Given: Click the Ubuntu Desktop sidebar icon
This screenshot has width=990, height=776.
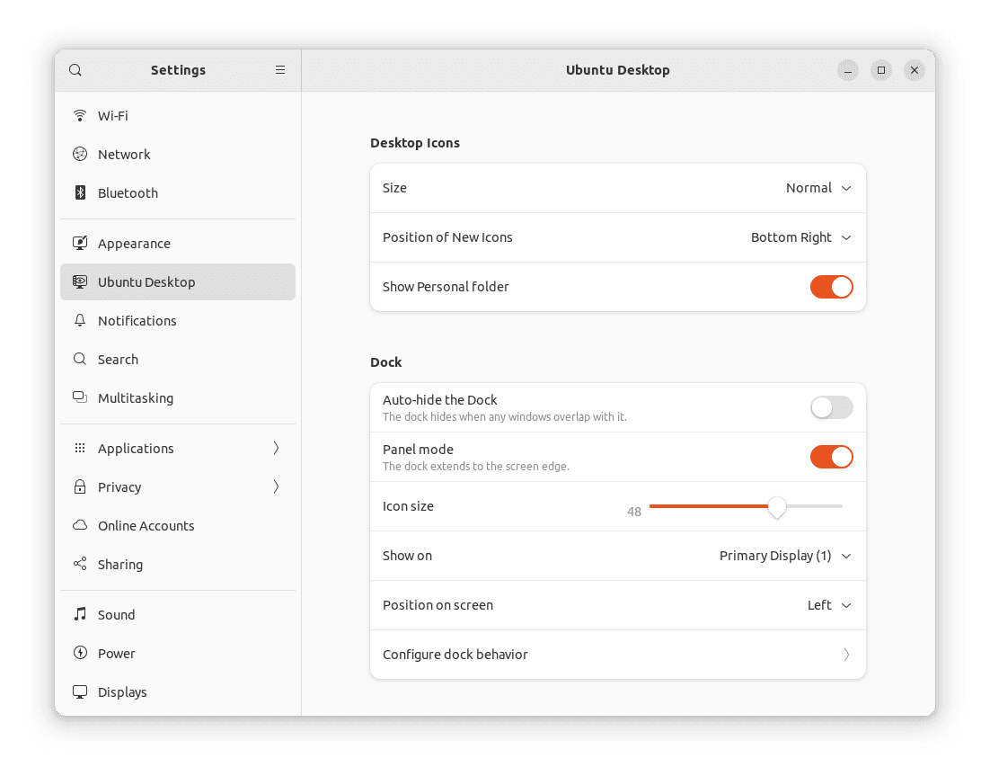Looking at the screenshot, I should 80,281.
